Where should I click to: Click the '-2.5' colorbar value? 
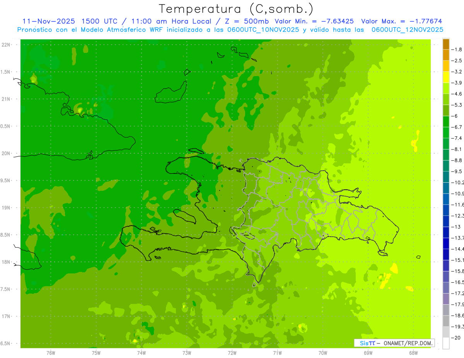click(x=457, y=61)
